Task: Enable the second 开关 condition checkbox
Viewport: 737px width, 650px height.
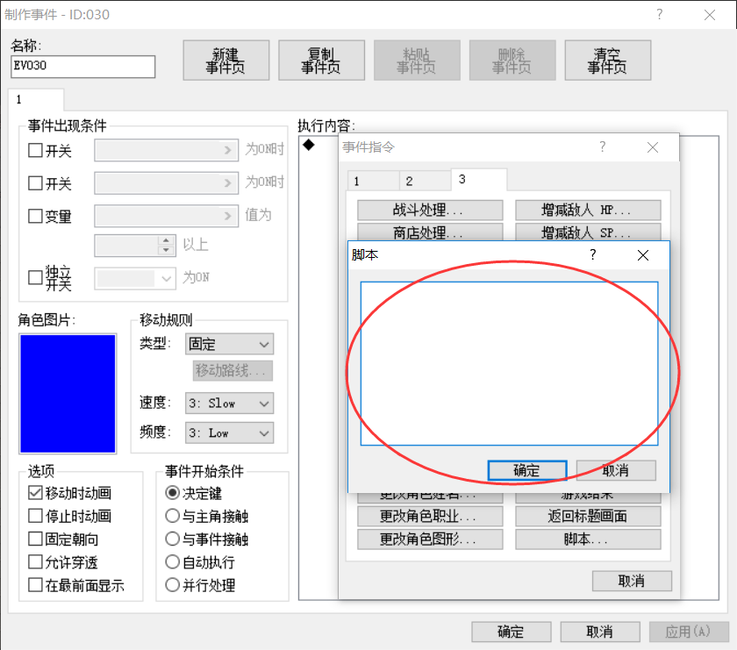Action: point(35,182)
